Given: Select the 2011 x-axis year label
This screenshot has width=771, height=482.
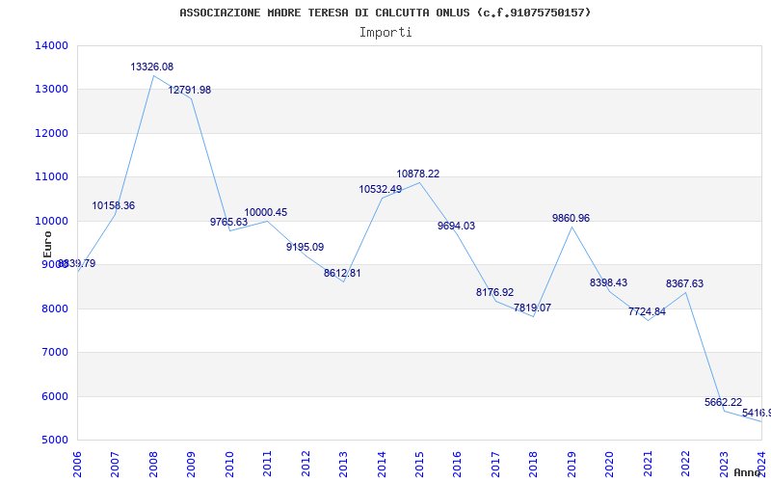Looking at the screenshot, I should 268,465.
